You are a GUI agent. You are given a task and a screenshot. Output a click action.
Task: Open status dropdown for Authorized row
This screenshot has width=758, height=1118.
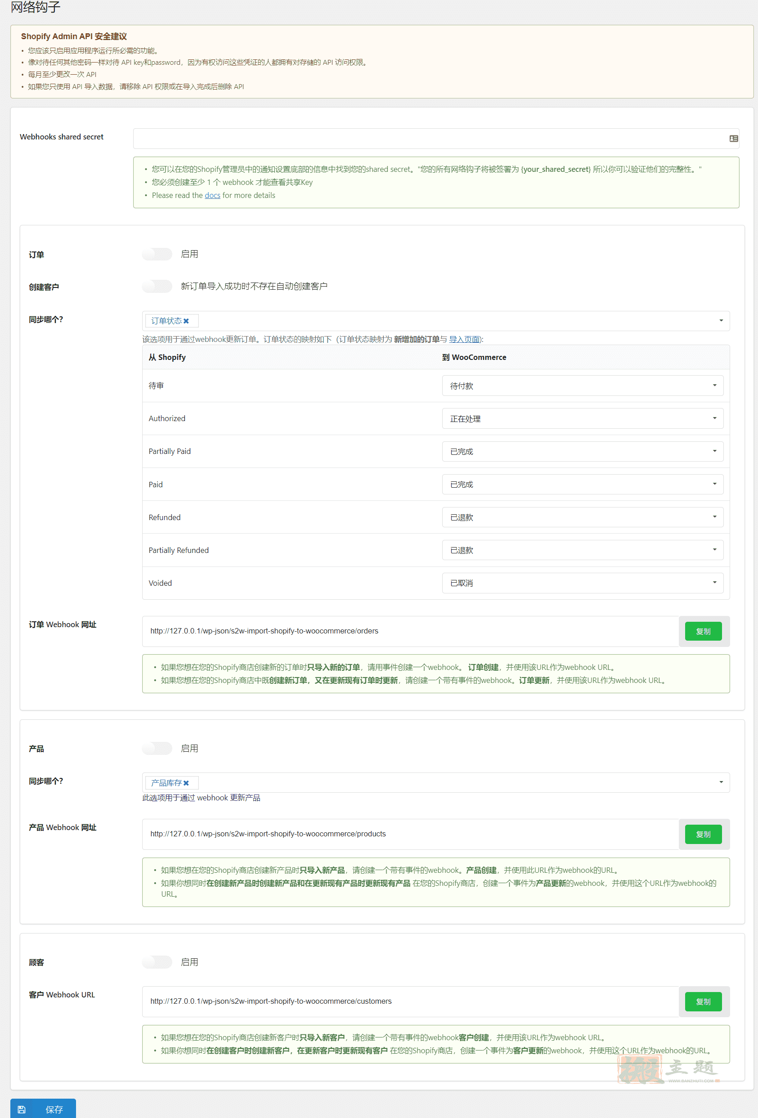click(x=583, y=418)
